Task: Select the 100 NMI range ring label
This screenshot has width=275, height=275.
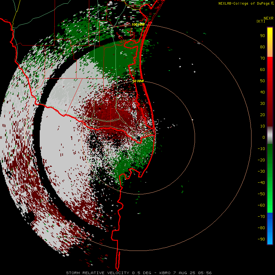Action: click(138, 24)
